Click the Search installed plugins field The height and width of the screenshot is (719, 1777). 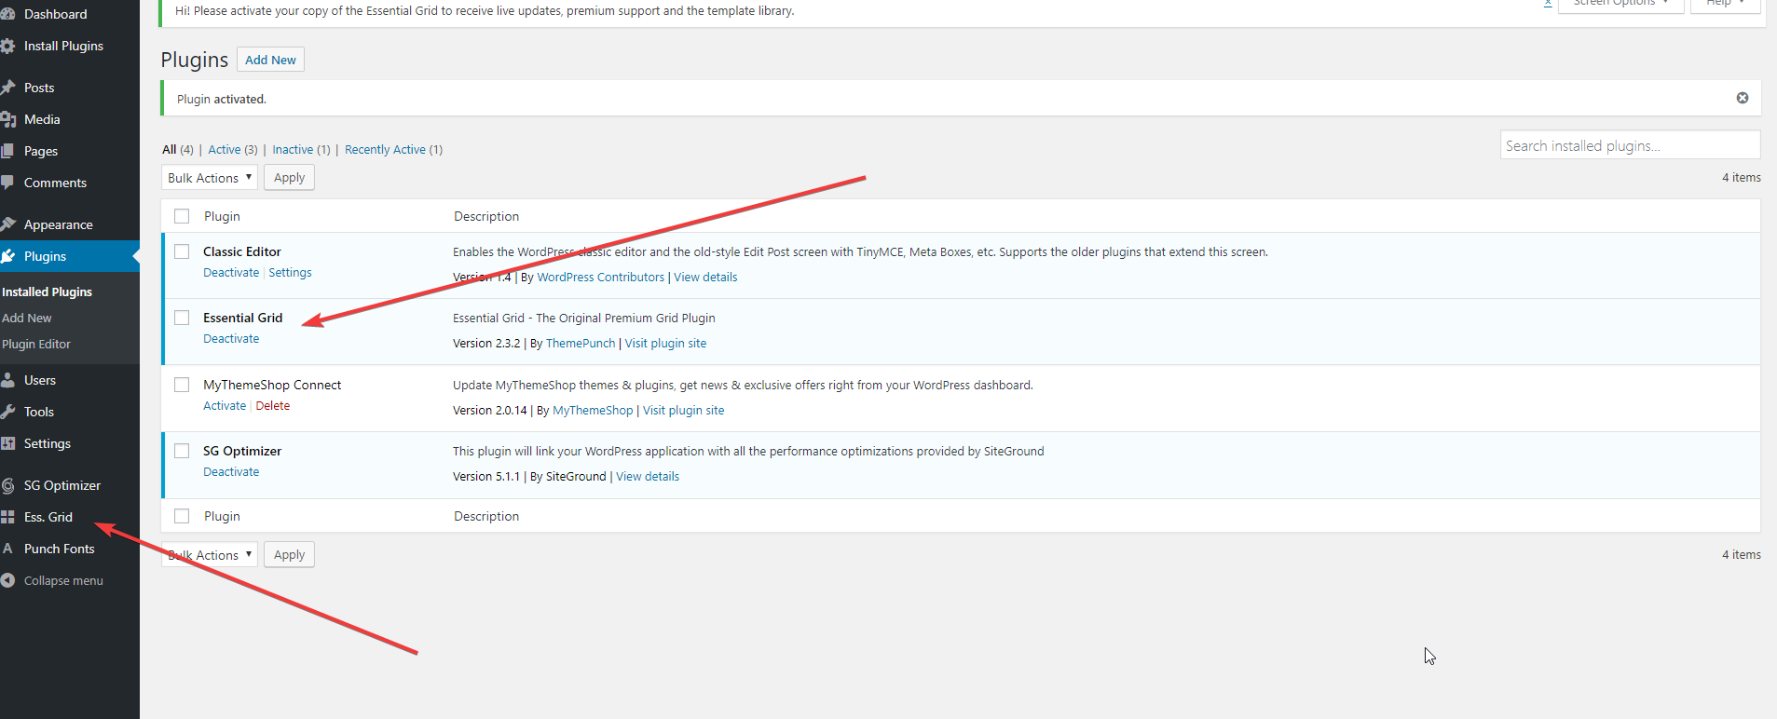pyautogui.click(x=1630, y=145)
